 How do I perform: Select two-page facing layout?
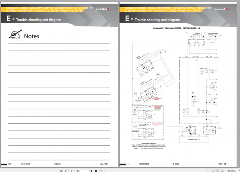coord(218,171)
